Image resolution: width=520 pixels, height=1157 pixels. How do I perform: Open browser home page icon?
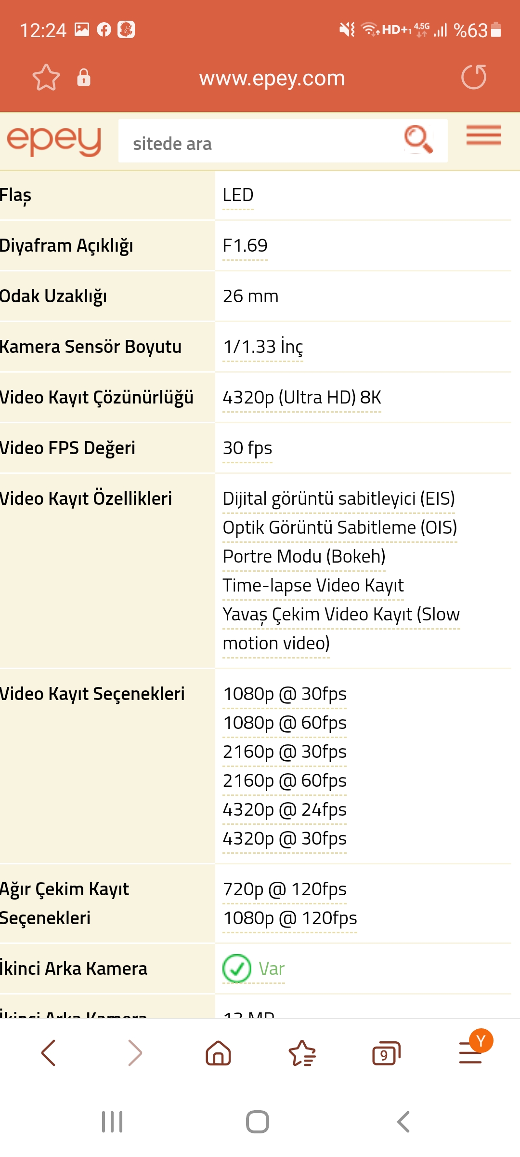(218, 1052)
